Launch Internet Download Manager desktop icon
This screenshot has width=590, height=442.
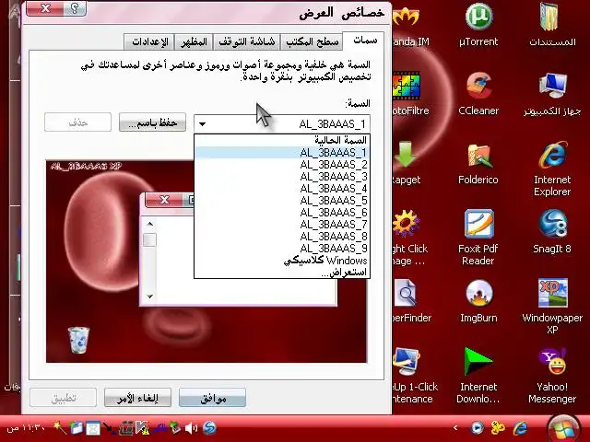click(478, 375)
